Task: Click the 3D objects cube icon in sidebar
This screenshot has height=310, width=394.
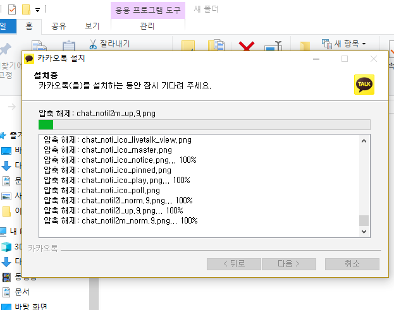Action: [6, 247]
